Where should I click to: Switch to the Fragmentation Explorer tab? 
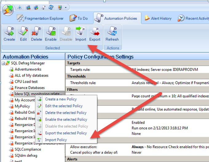click(40, 18)
